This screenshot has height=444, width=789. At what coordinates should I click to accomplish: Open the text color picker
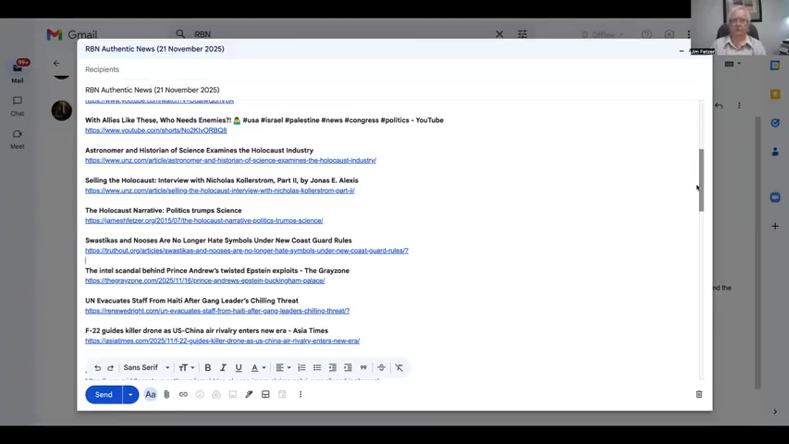[x=258, y=368]
